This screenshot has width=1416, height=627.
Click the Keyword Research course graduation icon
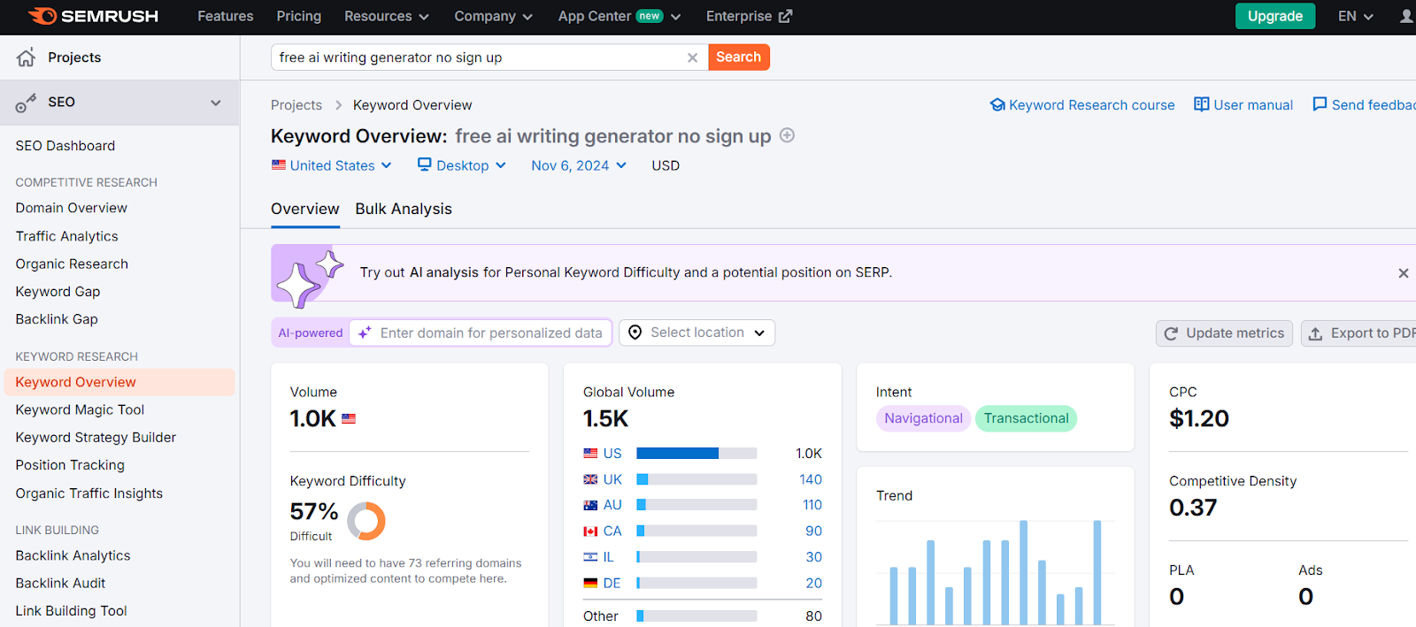tap(997, 104)
